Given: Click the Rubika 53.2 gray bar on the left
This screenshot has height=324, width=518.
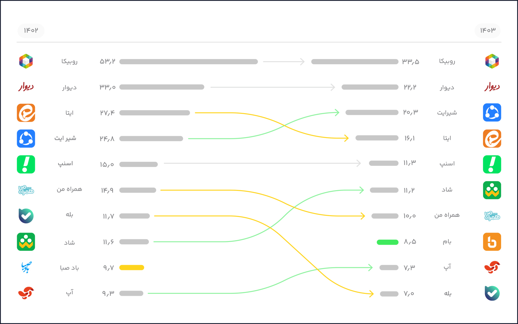Looking at the screenshot, I should (188, 62).
